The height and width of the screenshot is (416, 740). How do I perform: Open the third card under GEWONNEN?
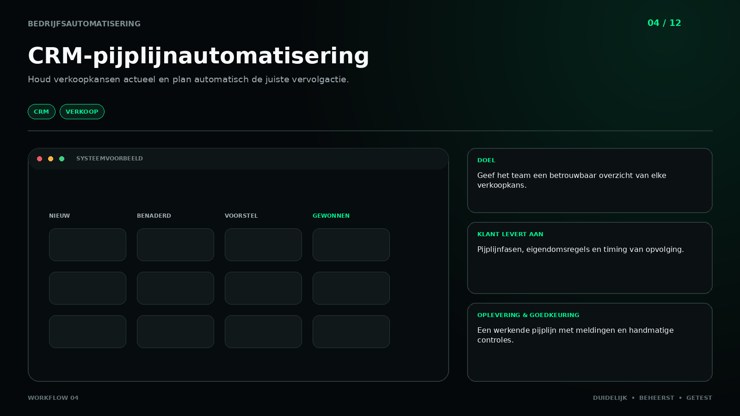point(351,331)
